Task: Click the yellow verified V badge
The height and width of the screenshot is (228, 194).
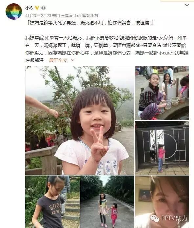Action: (37, 8)
